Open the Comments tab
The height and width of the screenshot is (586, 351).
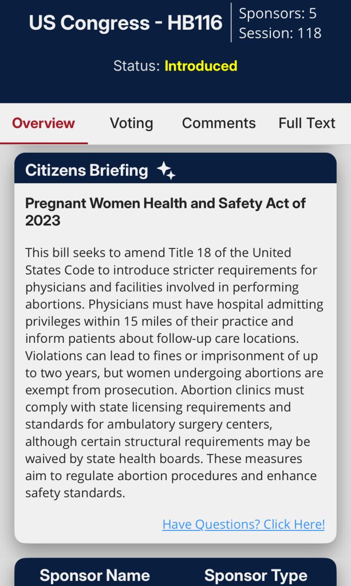(x=219, y=123)
